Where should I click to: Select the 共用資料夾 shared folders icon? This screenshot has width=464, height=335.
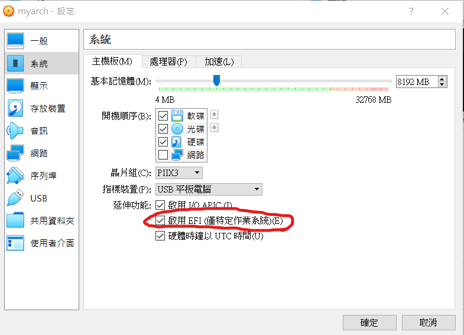pyautogui.click(x=15, y=220)
